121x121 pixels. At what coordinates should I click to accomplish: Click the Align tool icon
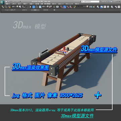[x=94, y=7]
